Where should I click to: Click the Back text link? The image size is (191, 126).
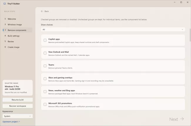46,11
